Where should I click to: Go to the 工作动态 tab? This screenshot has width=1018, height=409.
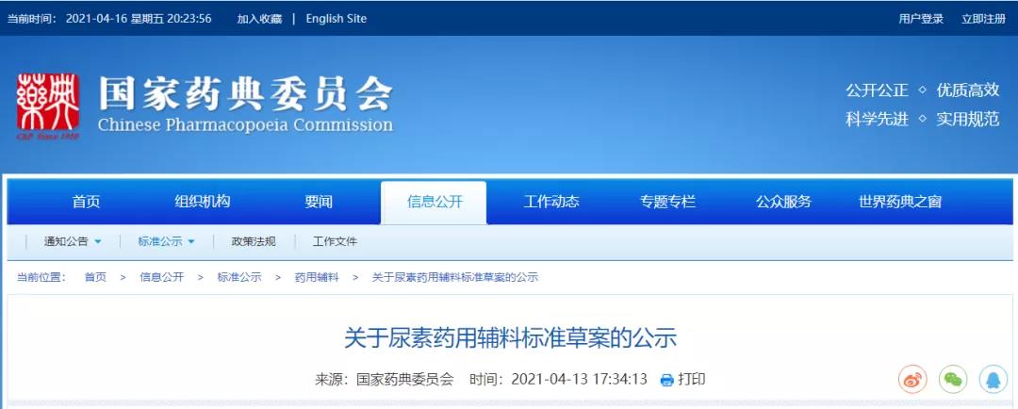[x=551, y=202]
